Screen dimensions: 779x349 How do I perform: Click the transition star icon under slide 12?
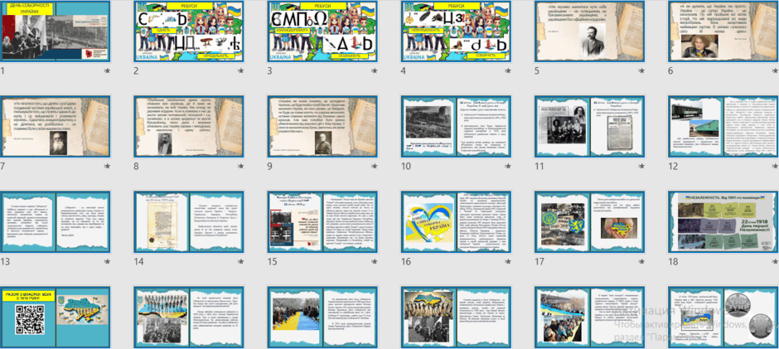point(776,167)
